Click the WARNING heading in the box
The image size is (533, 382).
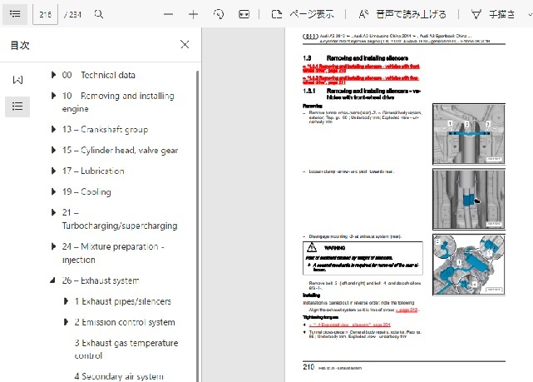click(x=334, y=248)
